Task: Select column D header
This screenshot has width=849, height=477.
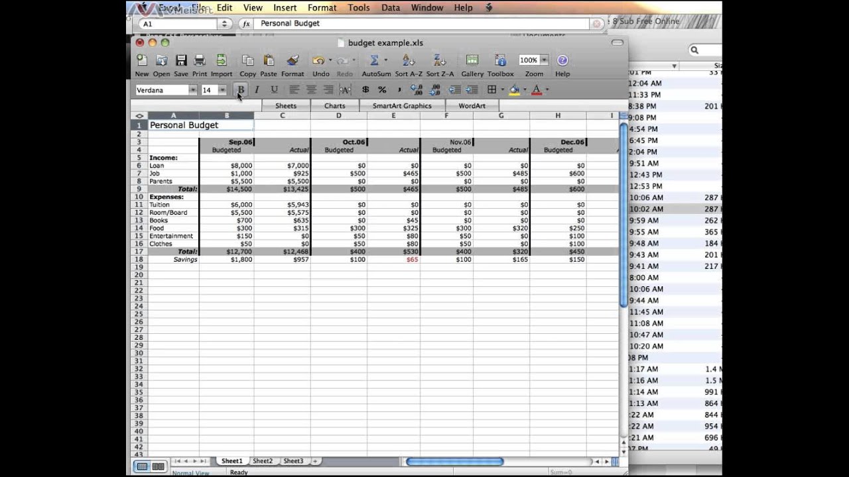Action: tap(338, 115)
